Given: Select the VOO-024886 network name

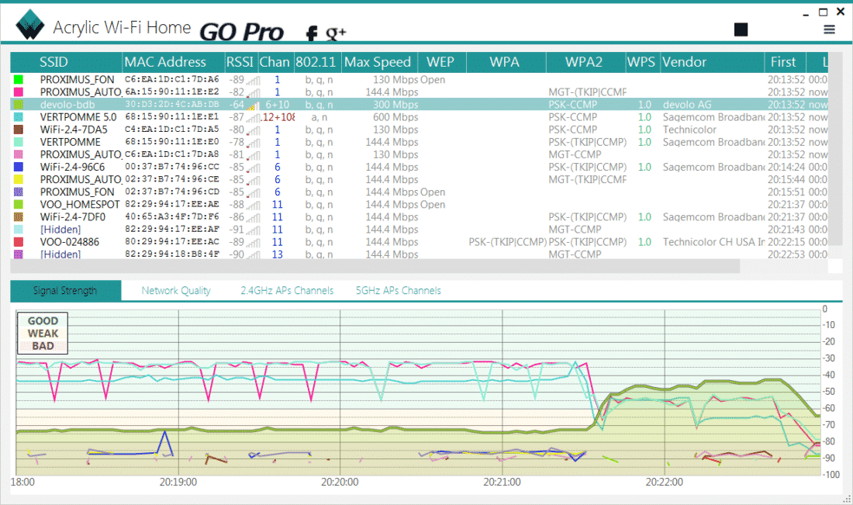Looking at the screenshot, I should [70, 242].
